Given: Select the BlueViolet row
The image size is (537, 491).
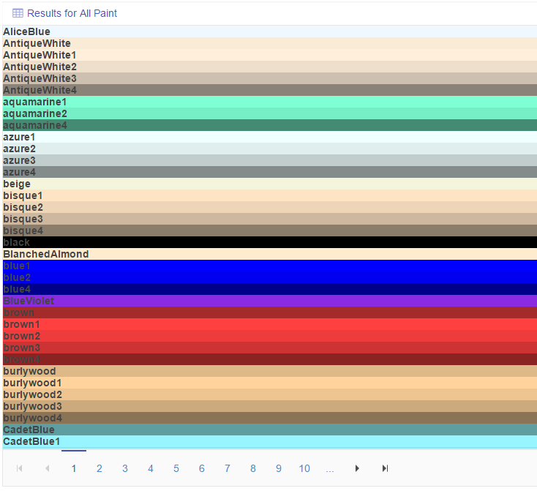Looking at the screenshot, I should pos(270,301).
